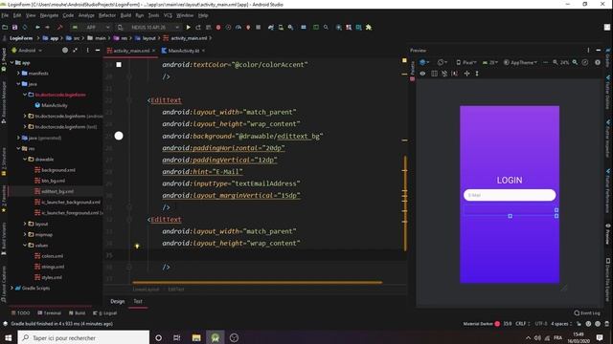Open API level 29 dropdown in Preview
Viewport: 613px width, 344px height.
pos(489,62)
